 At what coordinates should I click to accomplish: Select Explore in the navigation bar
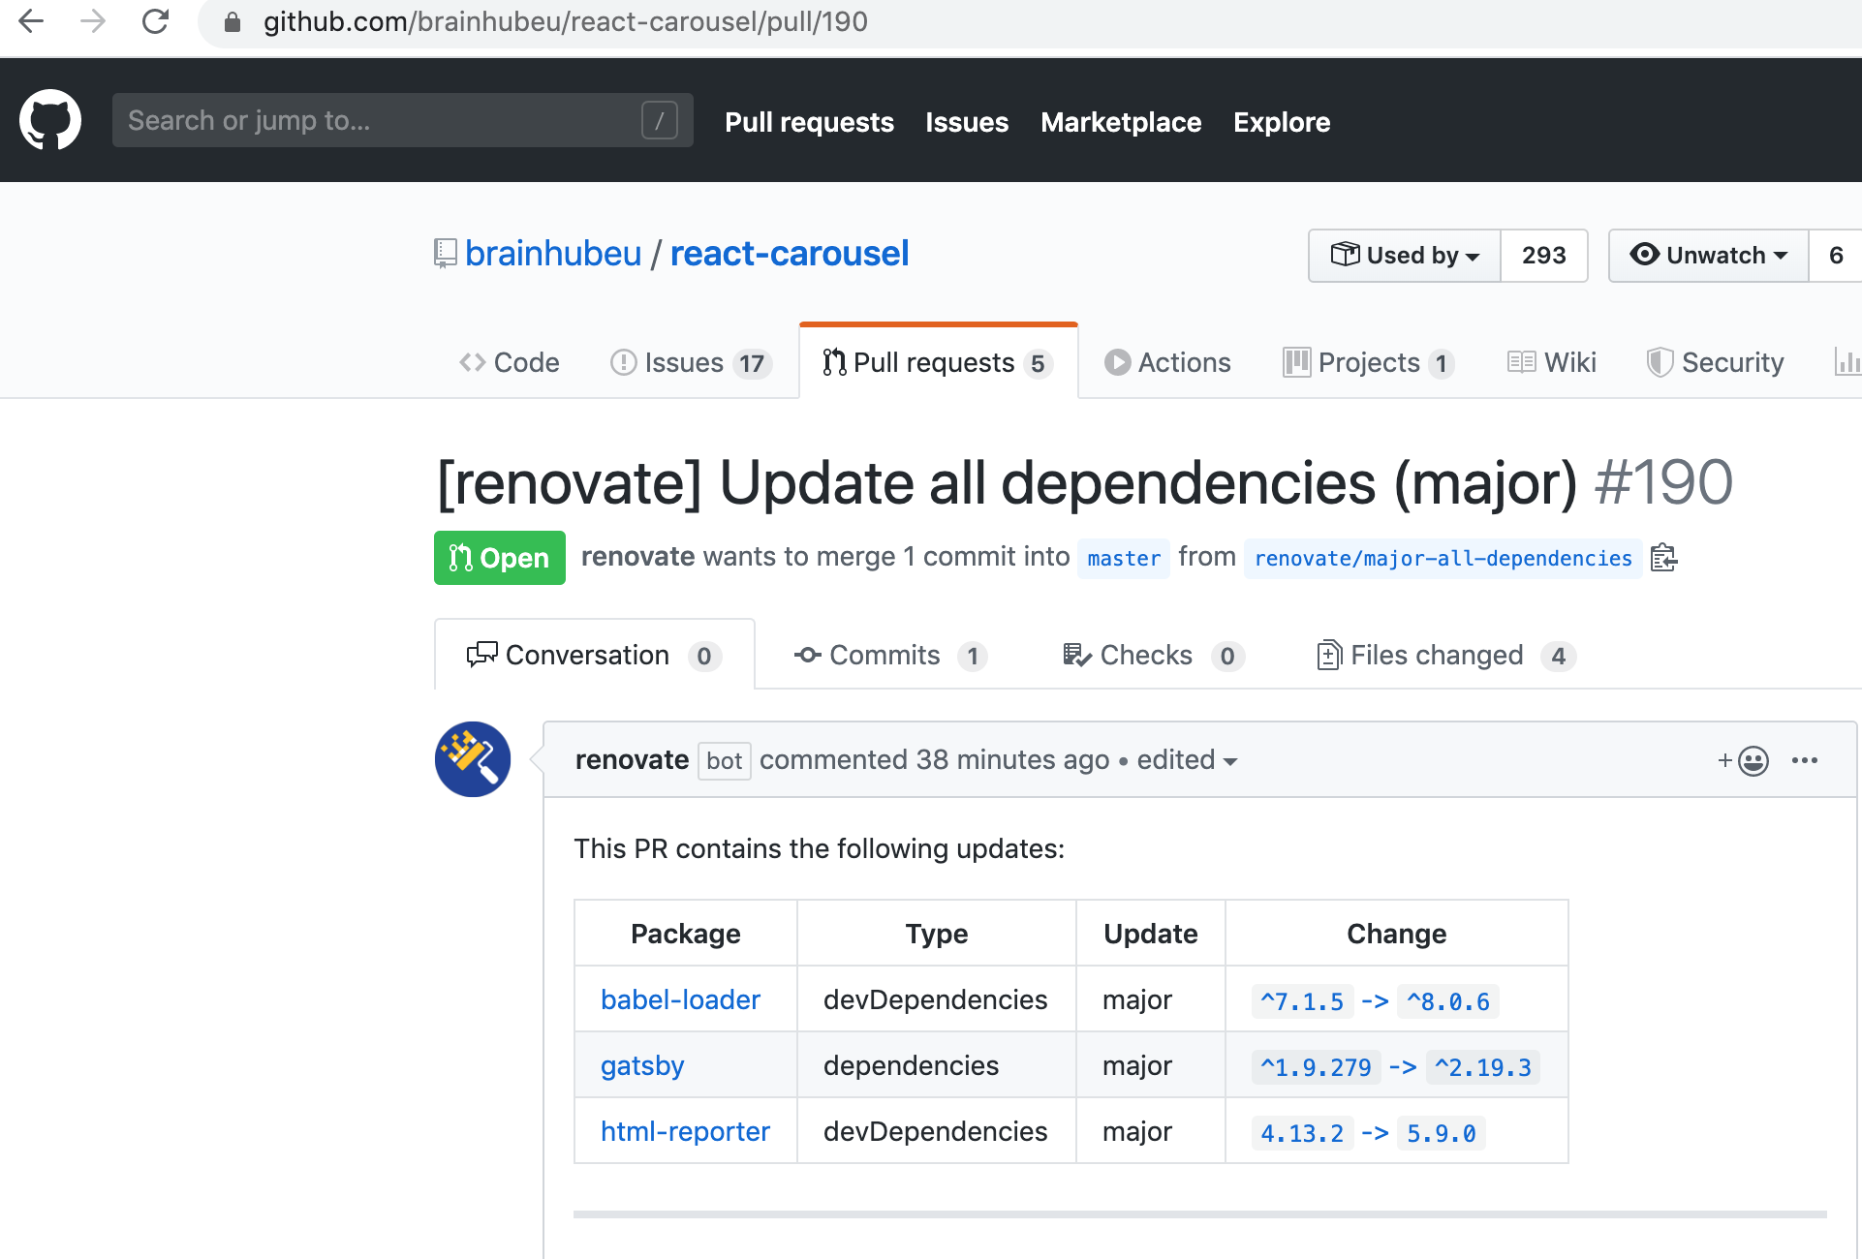coord(1281,122)
